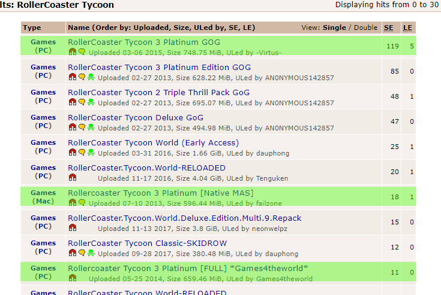This screenshot has height=295, width=441.
Task: Open Rollercoaster Tycoon 3 Platinum [Native MAS]
Action: [x=161, y=193]
